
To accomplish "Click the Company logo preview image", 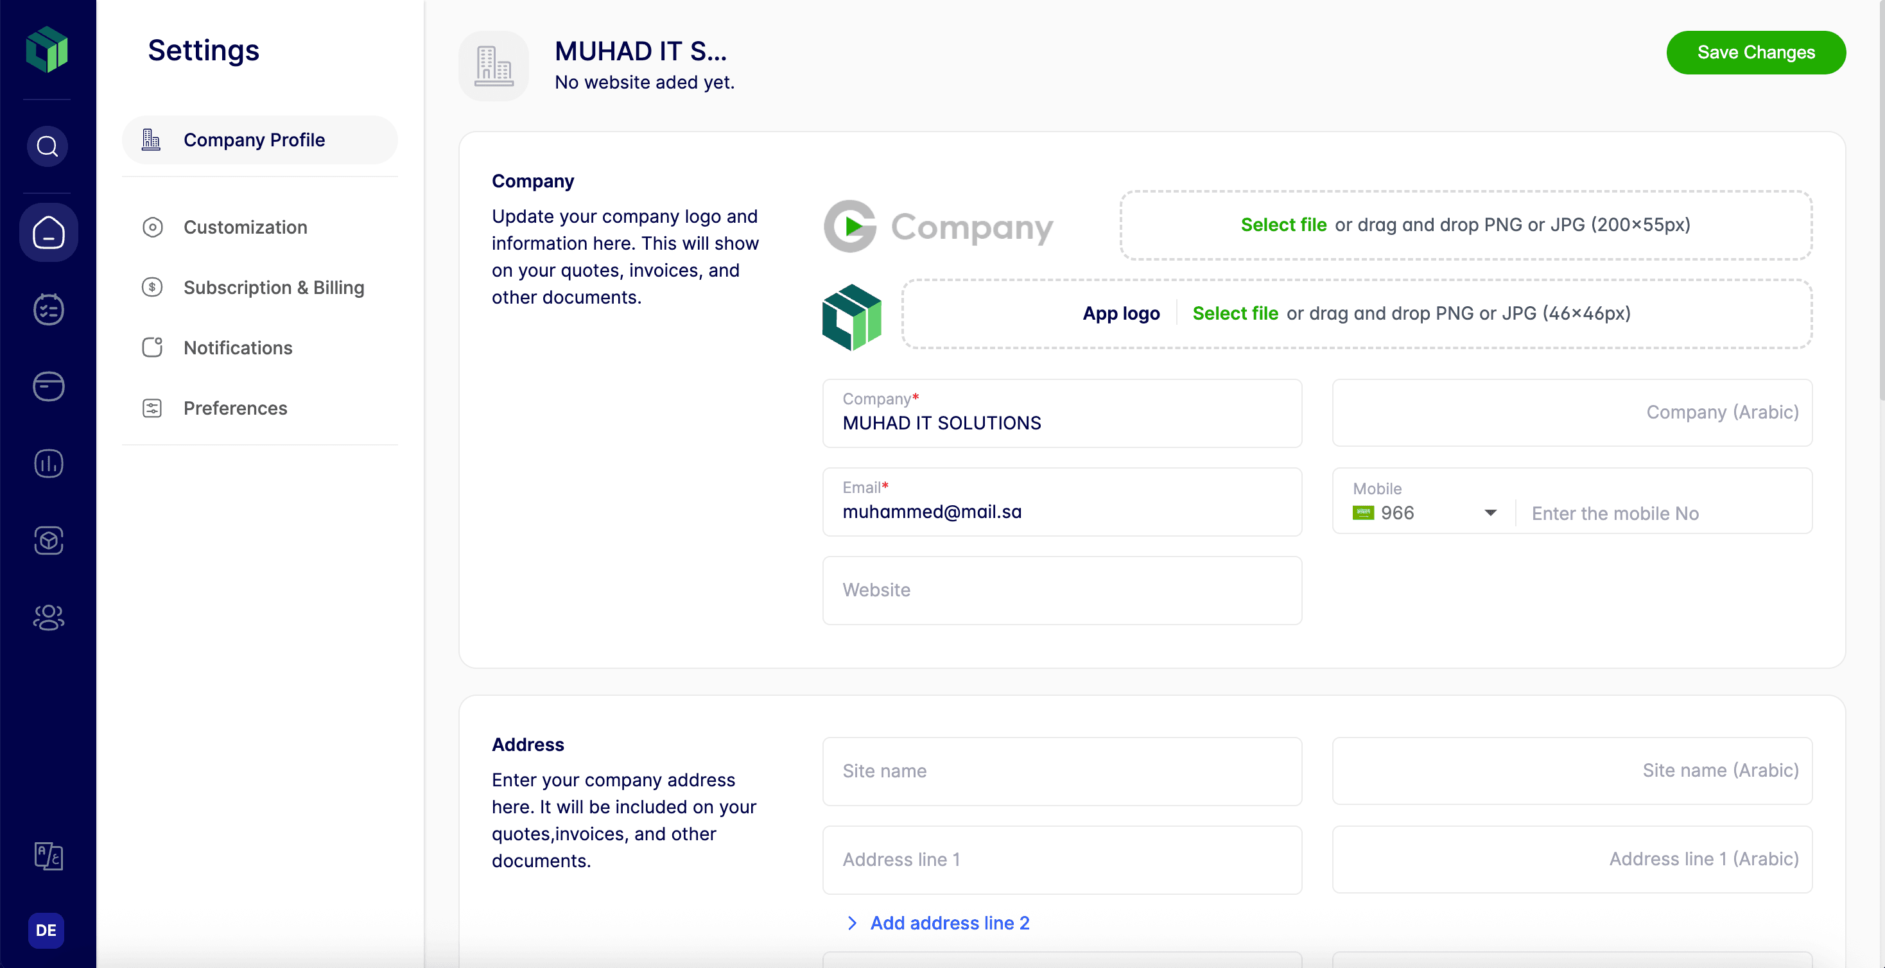I will pyautogui.click(x=939, y=227).
